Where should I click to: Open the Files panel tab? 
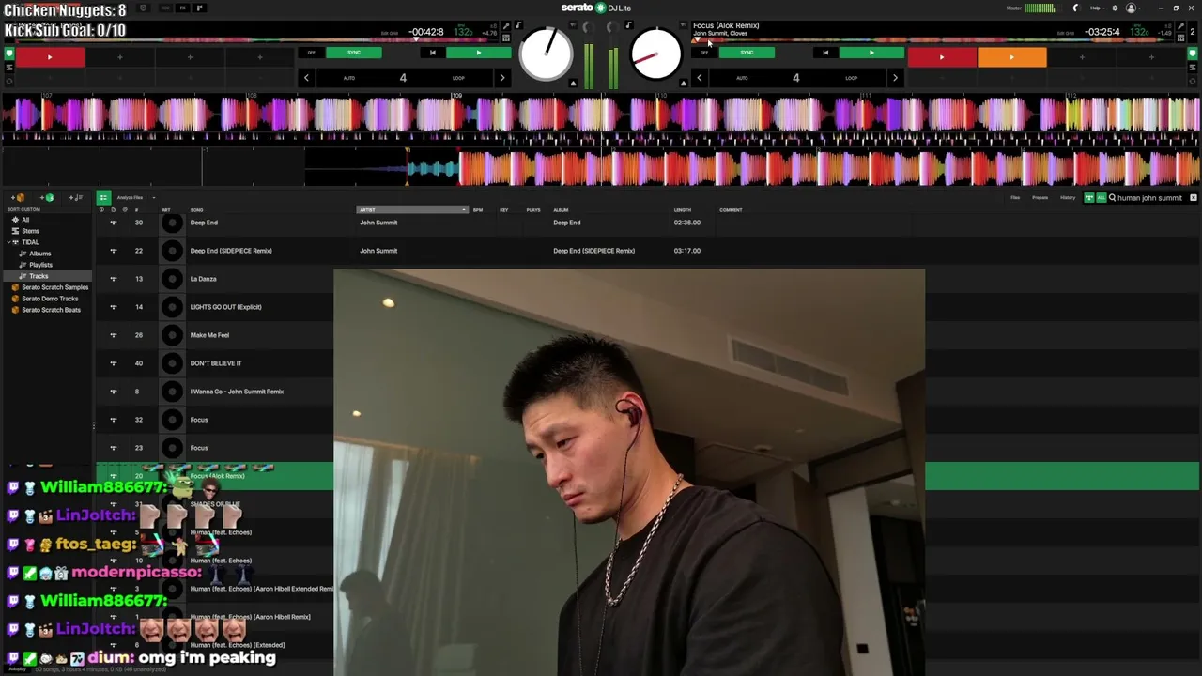pos(1015,198)
